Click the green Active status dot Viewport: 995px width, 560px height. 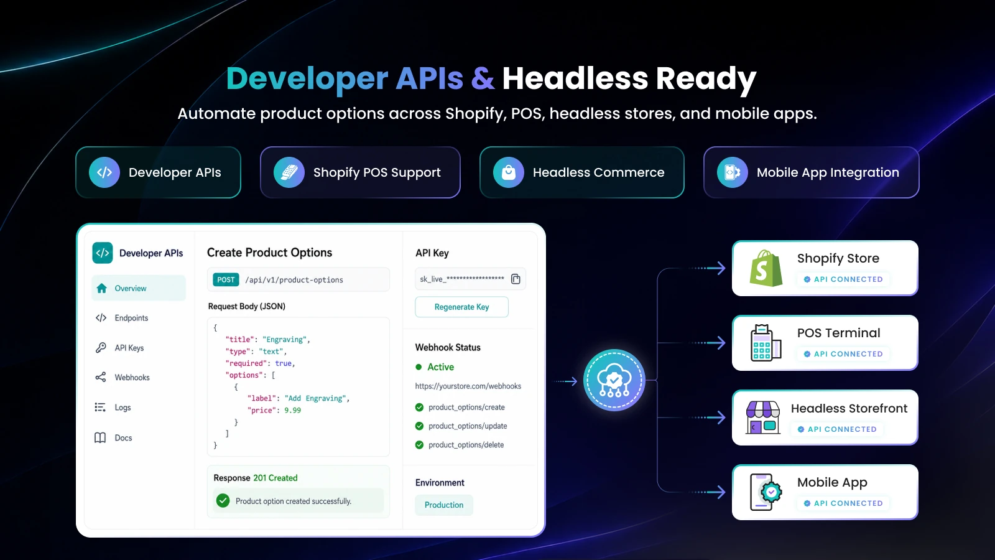(419, 367)
